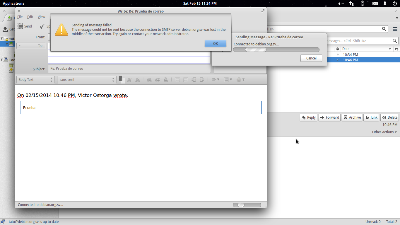
Task: Collapse the Inbox folder triangle
Action: [x=7, y=44]
